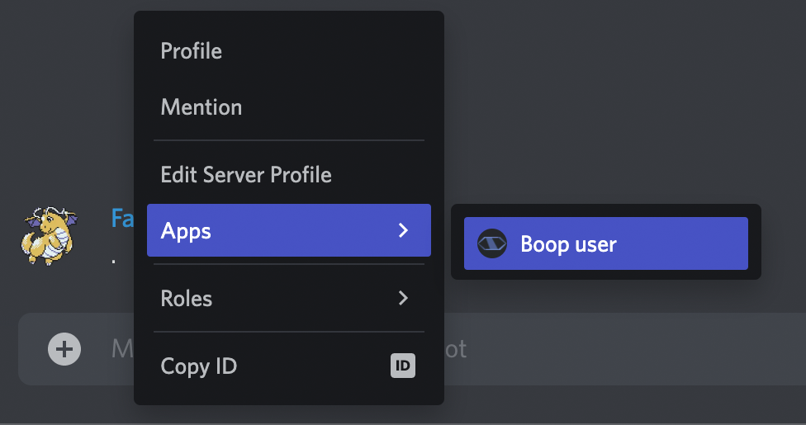Click message box text right of menu
The height and width of the screenshot is (425, 806).
(x=457, y=349)
